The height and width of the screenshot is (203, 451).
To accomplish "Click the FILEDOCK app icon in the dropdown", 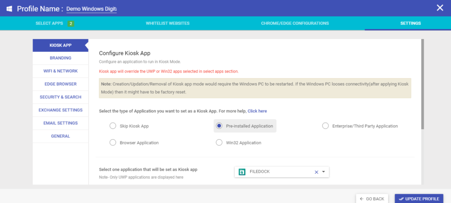I will coord(242,172).
